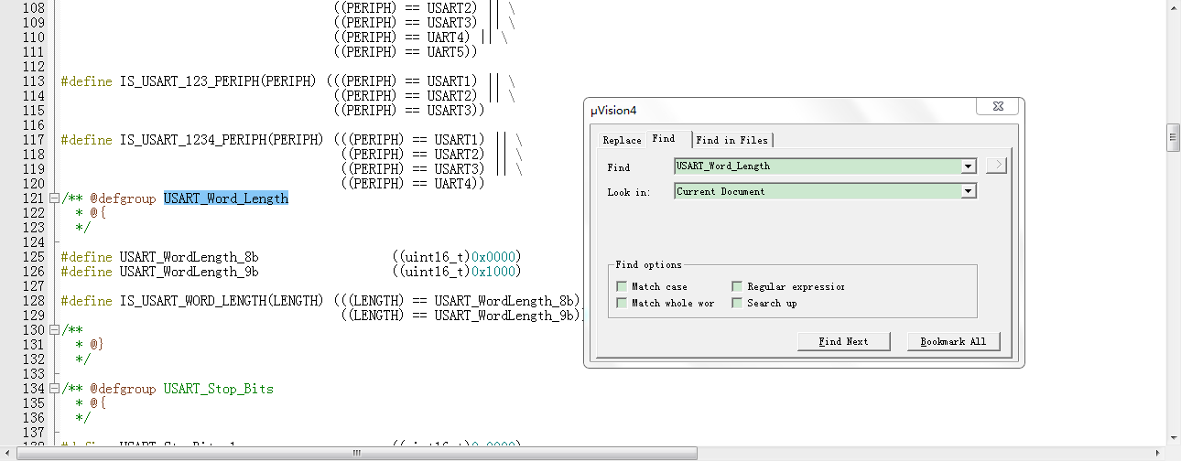
Task: Click USART_WordLength_8b on line 125
Action: point(190,257)
